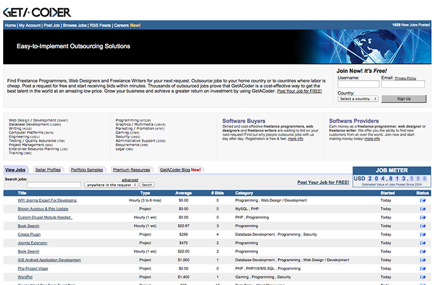The image size is (434, 285).
Task: Switch to the View Jobs tab
Action: tap(15, 170)
